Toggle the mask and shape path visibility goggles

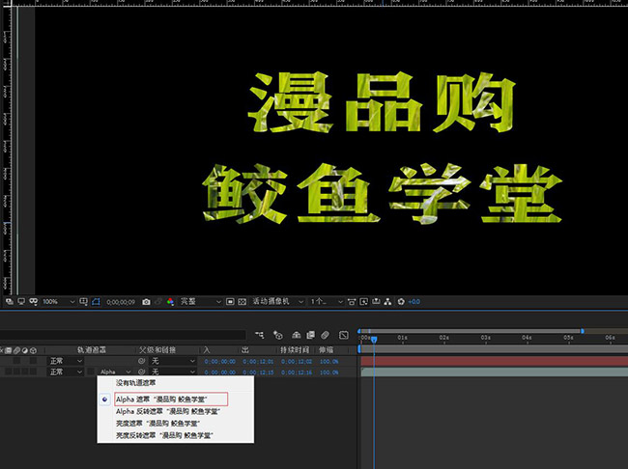(34, 301)
